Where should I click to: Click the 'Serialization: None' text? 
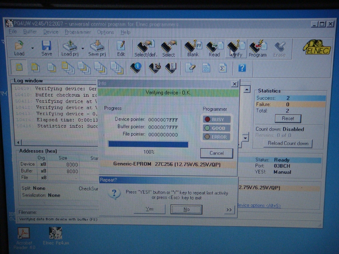coord(41,195)
